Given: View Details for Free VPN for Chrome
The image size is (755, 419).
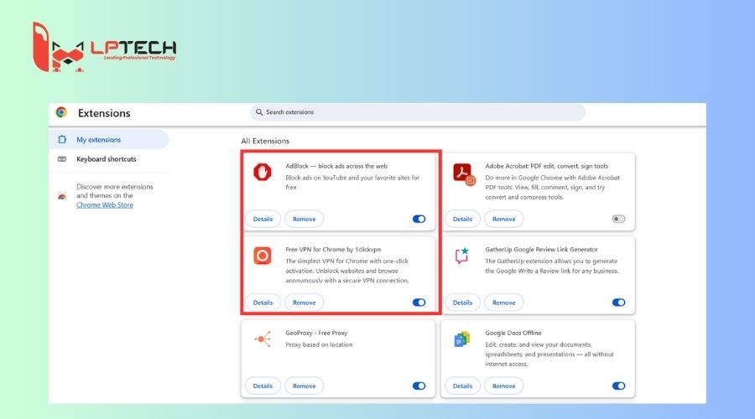Looking at the screenshot, I should point(263,303).
